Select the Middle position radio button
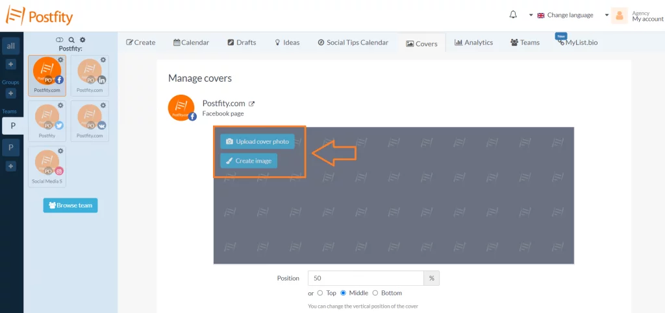665x313 pixels. pyautogui.click(x=344, y=293)
